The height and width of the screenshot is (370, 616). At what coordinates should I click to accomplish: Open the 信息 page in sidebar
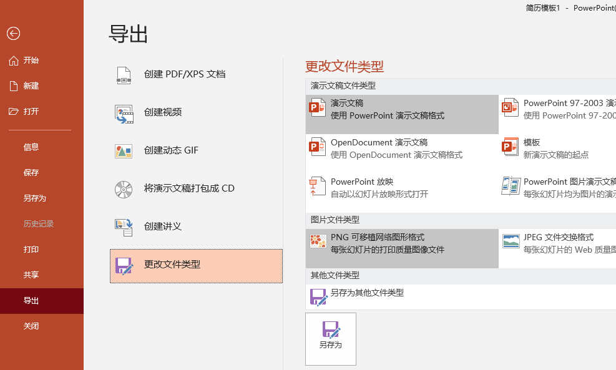click(x=42, y=147)
